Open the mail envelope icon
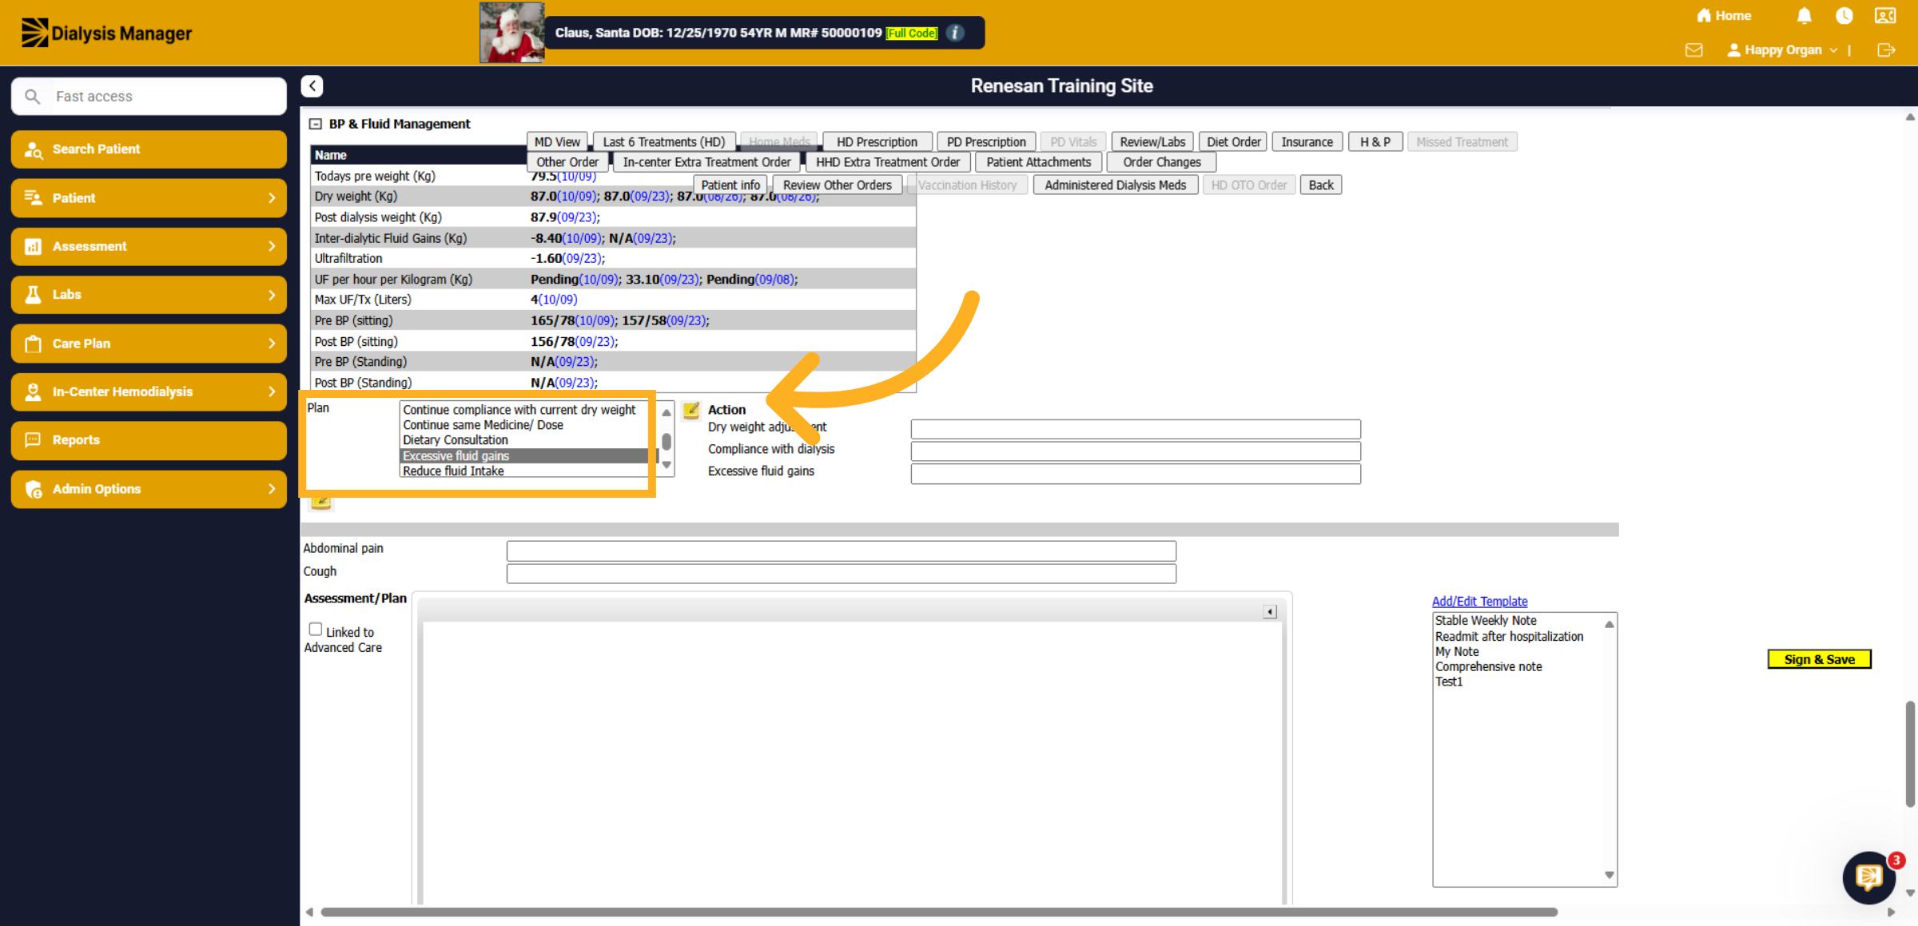 1693,50
